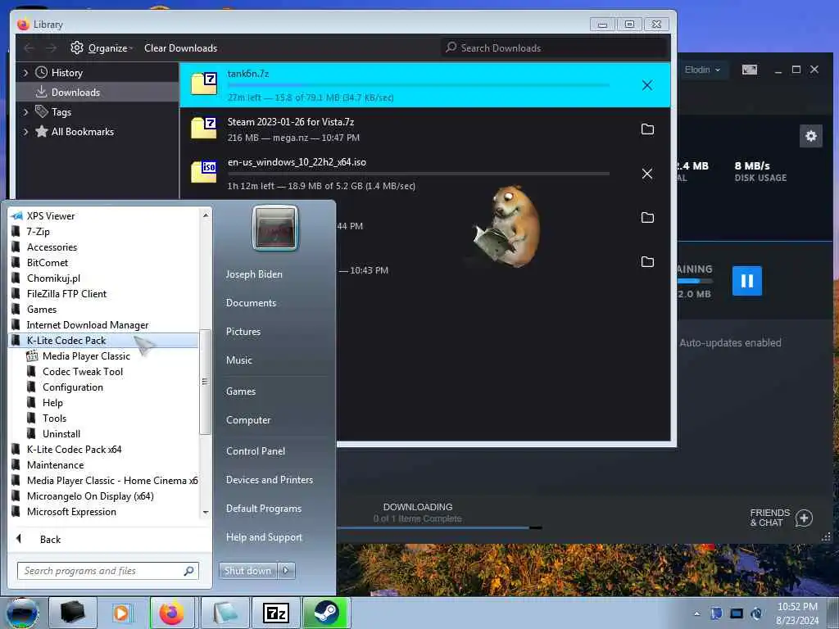Viewport: 839px width, 629px height.
Task: Open Steam download settings gear
Action: tap(810, 136)
